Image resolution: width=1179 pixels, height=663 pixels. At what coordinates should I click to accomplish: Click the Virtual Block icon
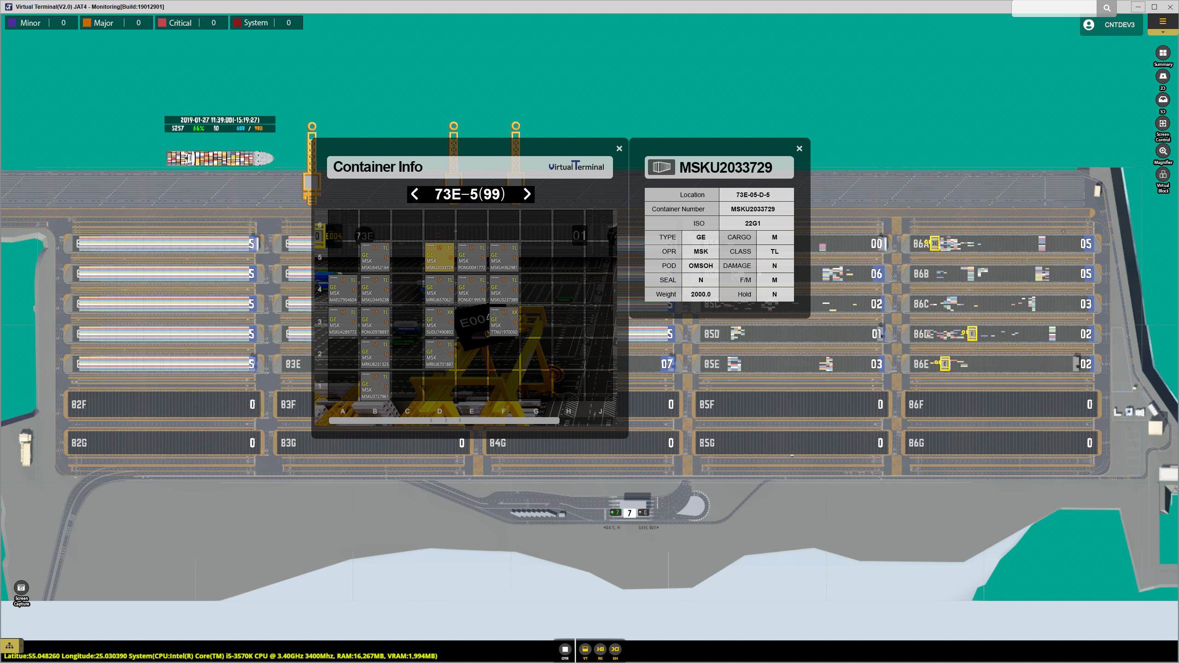pyautogui.click(x=1163, y=174)
